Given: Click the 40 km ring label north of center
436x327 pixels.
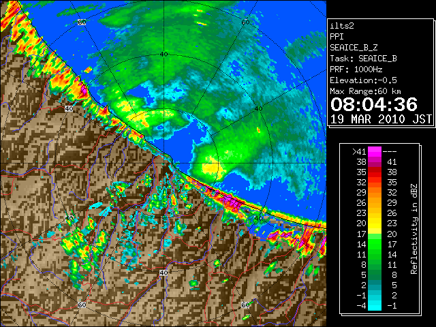Looking at the screenshot, I should (x=164, y=54).
